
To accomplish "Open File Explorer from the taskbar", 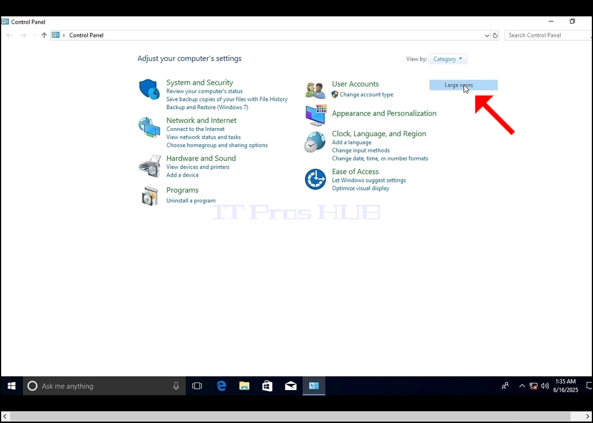I will [x=245, y=386].
